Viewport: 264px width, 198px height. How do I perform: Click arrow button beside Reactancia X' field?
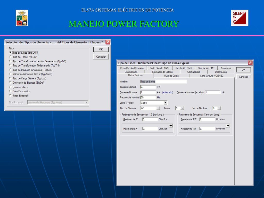171,126
